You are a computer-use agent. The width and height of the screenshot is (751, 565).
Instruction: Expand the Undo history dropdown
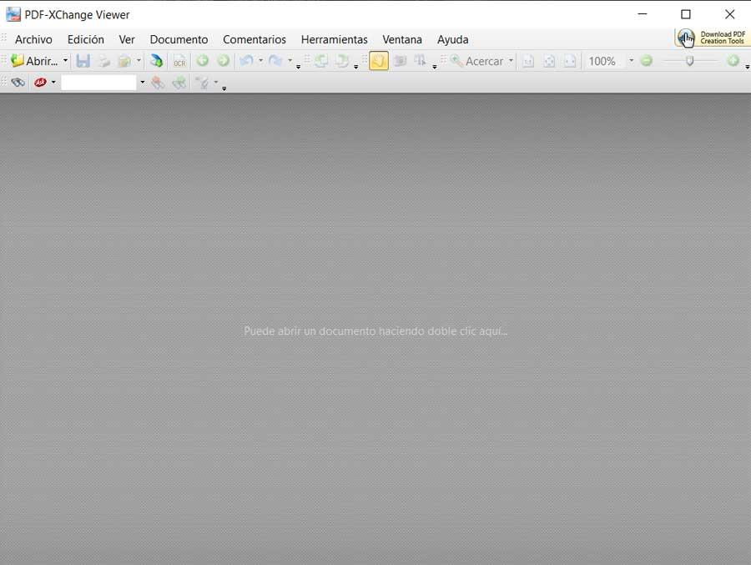[x=260, y=61]
